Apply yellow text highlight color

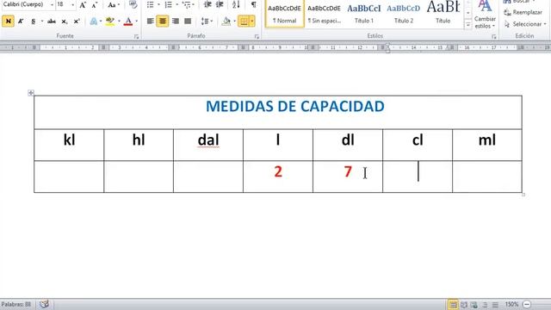110,22
